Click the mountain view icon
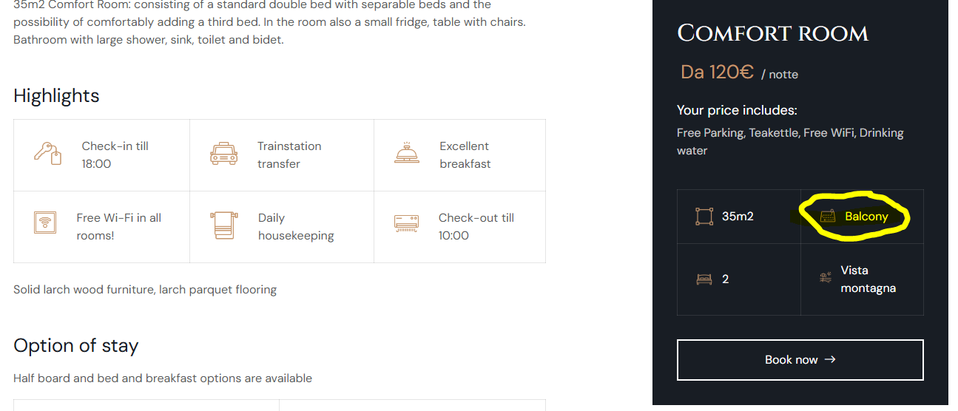 (x=826, y=278)
